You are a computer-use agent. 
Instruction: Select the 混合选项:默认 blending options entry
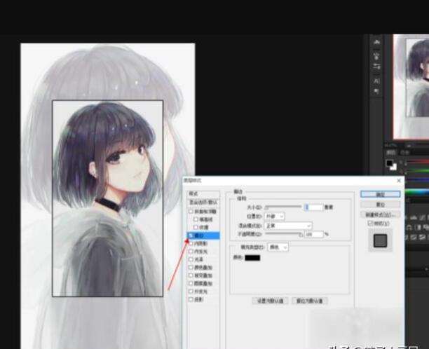203,203
